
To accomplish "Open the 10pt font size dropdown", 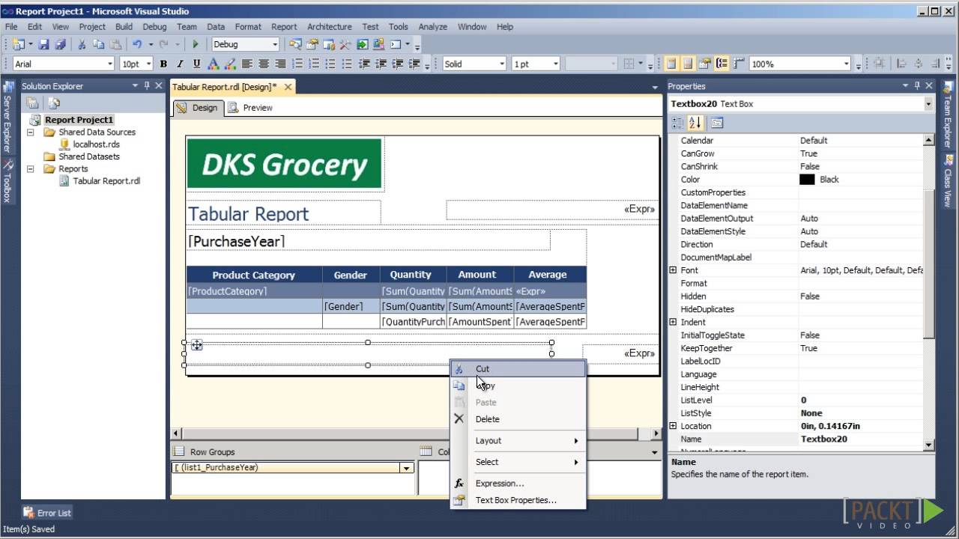I will pos(148,64).
